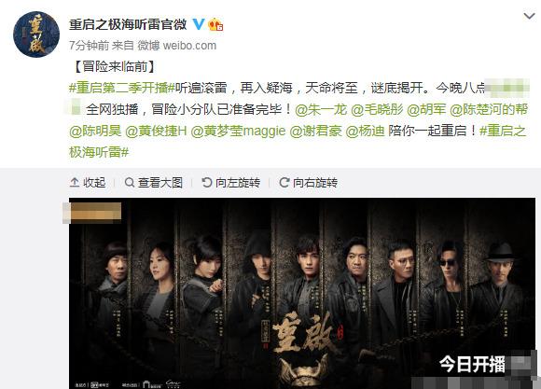Open the @黄俊捷H mention

click(156, 132)
